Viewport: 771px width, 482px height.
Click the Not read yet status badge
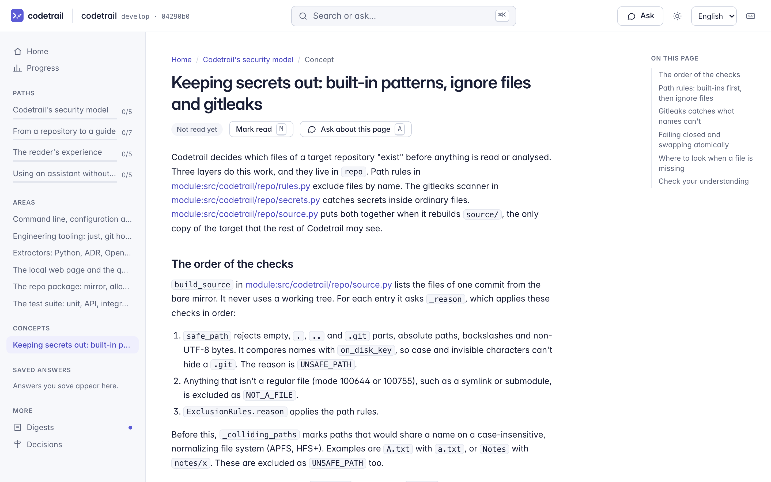pyautogui.click(x=196, y=129)
